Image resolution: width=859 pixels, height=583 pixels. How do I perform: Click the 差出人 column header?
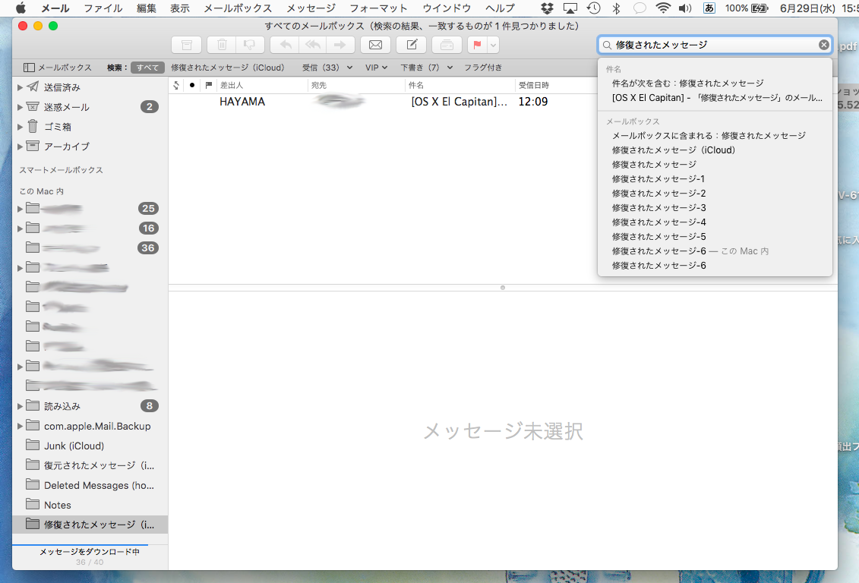262,85
